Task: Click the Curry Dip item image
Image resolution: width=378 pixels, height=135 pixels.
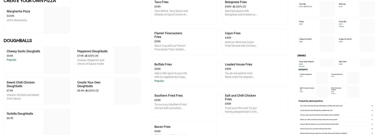Action: click(x=367, y=26)
